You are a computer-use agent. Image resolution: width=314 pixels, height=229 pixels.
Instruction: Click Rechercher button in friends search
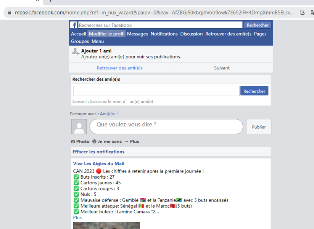click(x=254, y=91)
